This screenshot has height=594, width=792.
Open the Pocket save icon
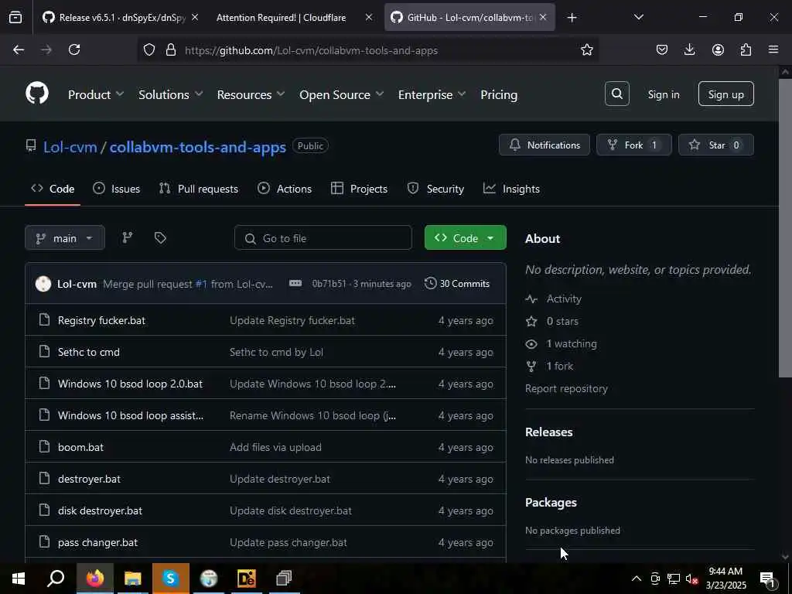click(x=662, y=49)
